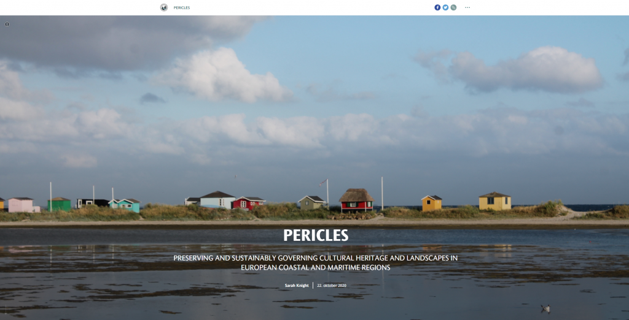This screenshot has width=629, height=320.
Task: Click the flag on the flagpole
Action: coord(323,183)
